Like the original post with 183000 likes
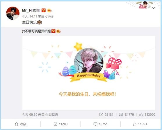Screen dimensions: 162x130 pyautogui.click(x=141, y=114)
